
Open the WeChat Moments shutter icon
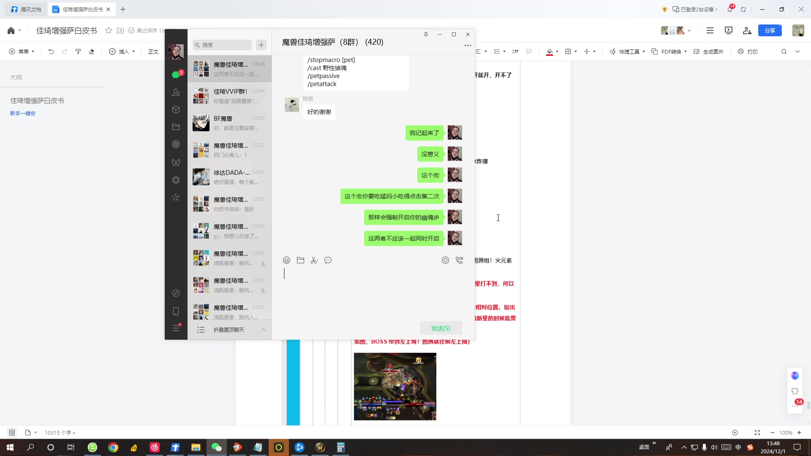click(x=176, y=144)
